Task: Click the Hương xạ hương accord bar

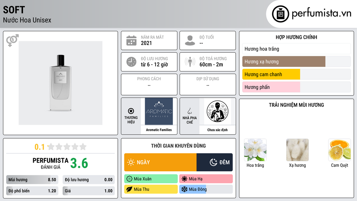Action: click(x=296, y=61)
